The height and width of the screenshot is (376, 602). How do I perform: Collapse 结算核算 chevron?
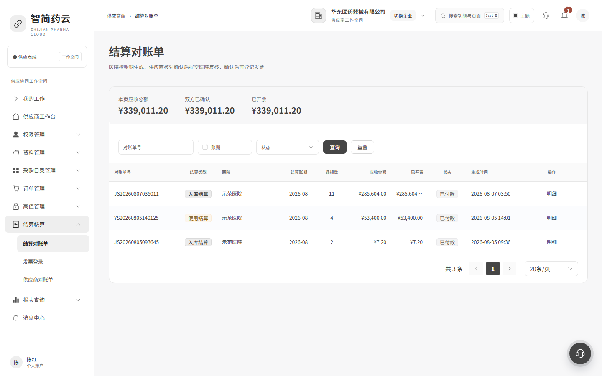tap(78, 224)
